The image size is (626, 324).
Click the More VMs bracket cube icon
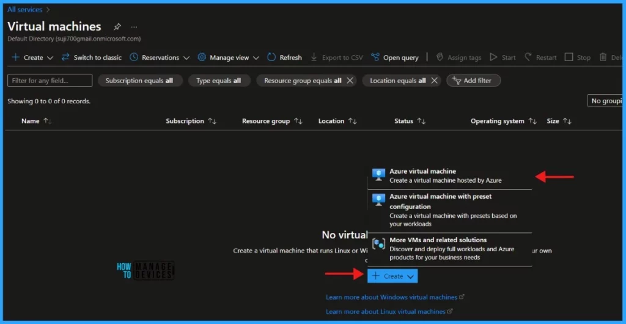[x=378, y=244]
